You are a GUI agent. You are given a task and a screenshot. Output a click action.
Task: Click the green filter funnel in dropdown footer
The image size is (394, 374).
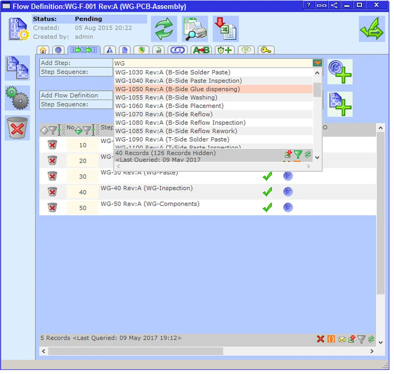coord(298,154)
